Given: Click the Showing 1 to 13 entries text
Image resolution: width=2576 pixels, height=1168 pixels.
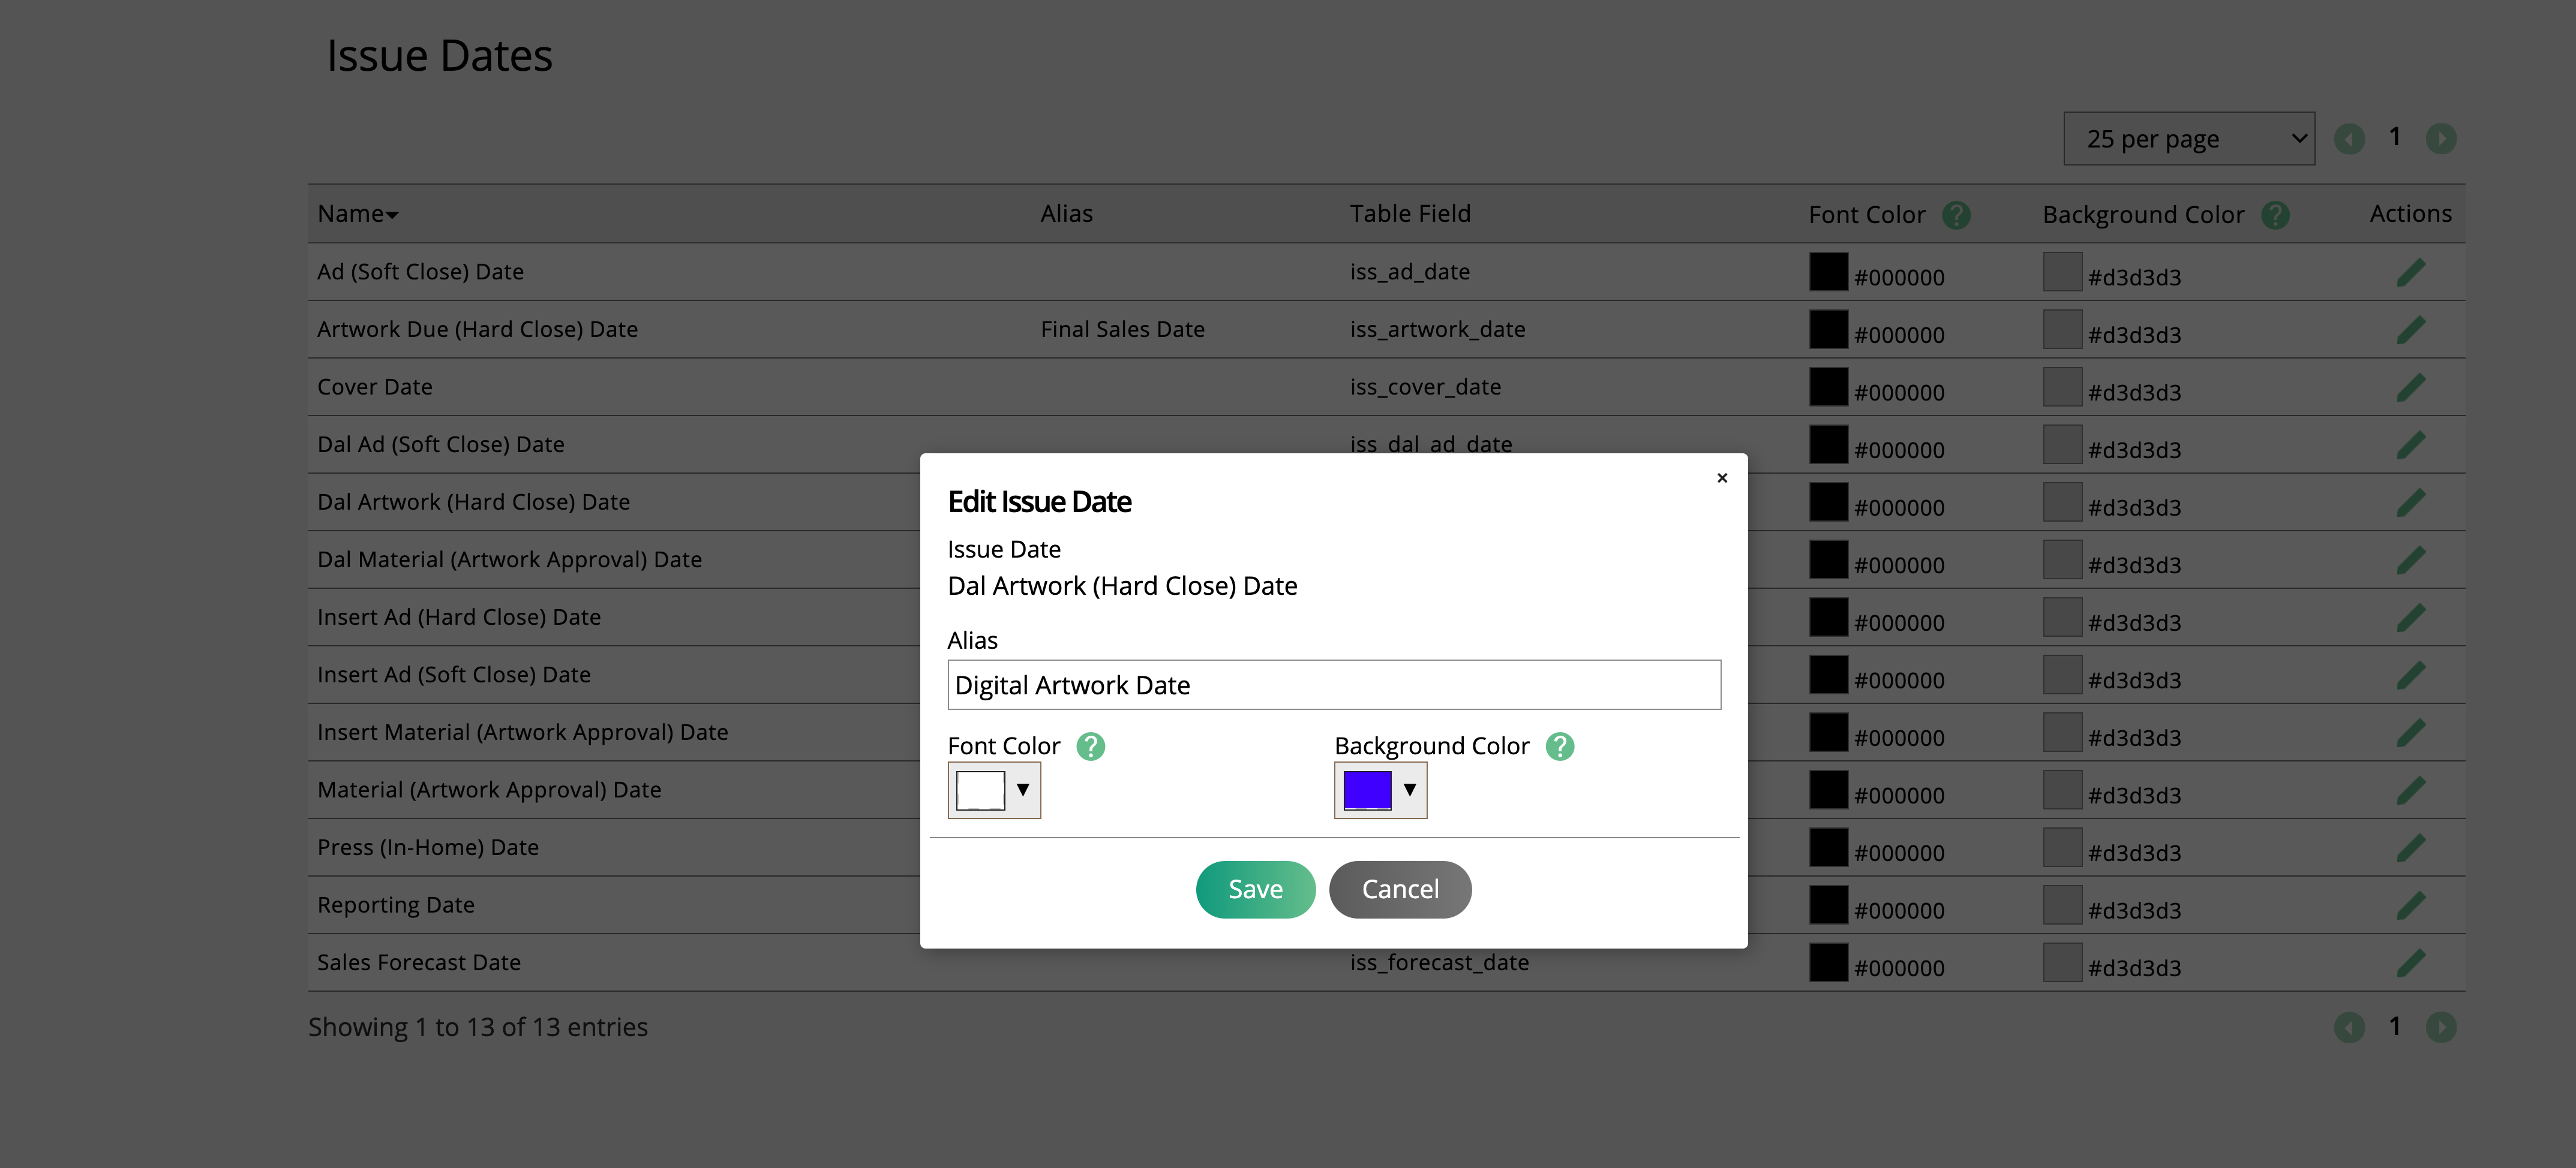Looking at the screenshot, I should 478,1027.
